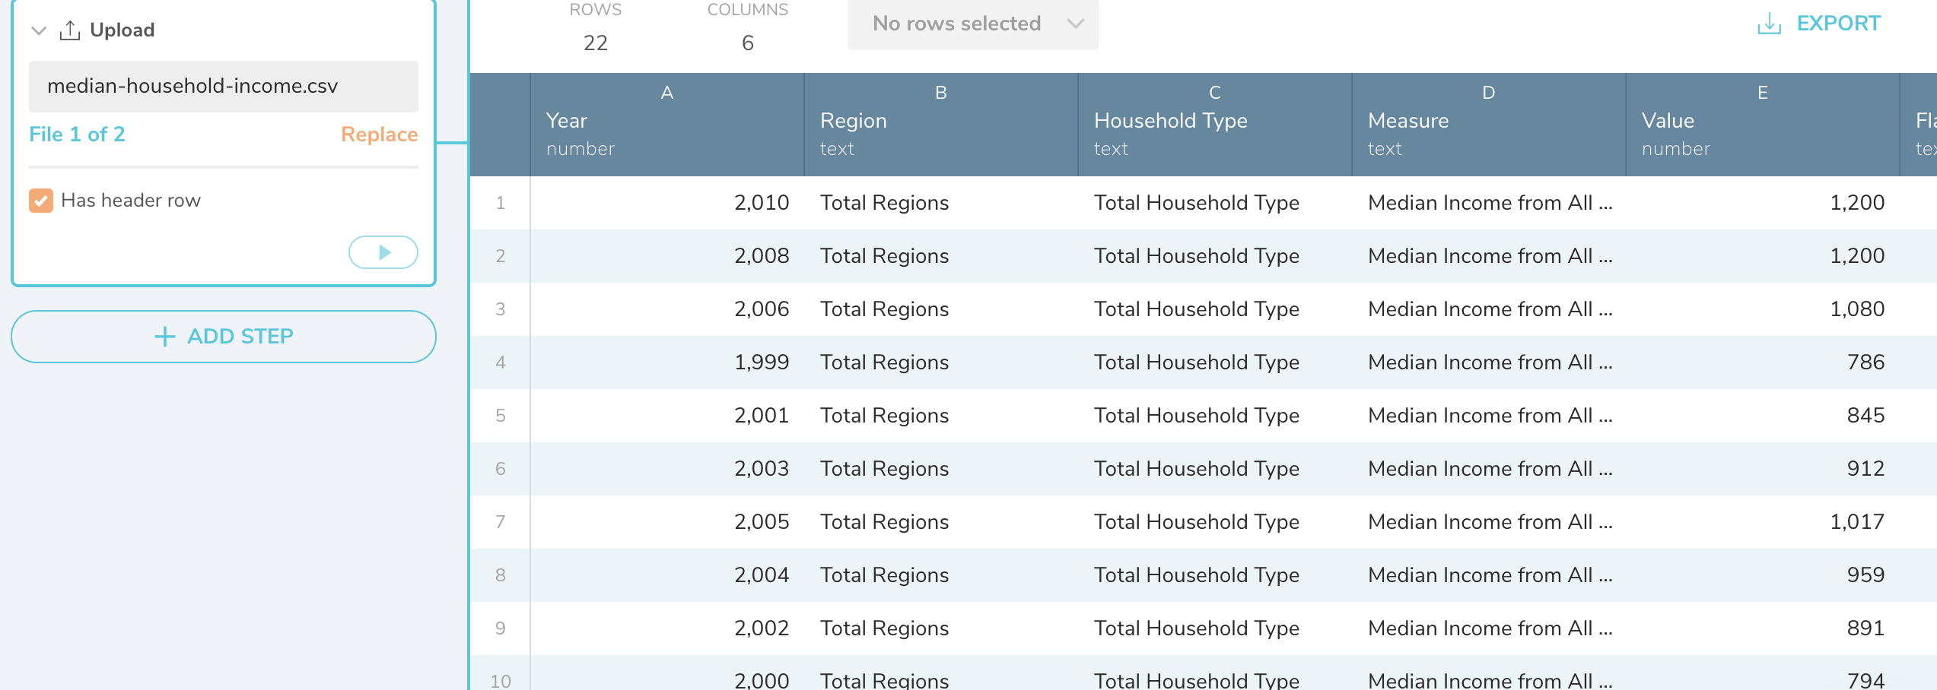The height and width of the screenshot is (690, 1937).
Task: Select the Region column header
Action: coord(941,125)
